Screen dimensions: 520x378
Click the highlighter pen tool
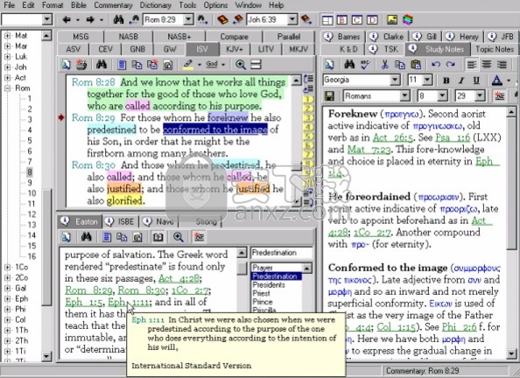tap(188, 65)
